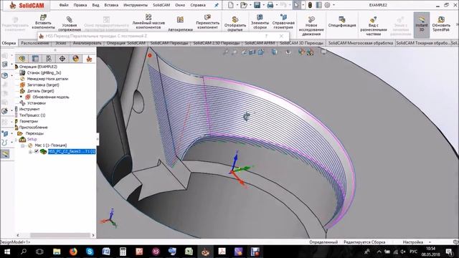
Task: Open dropdown arrow next to Open
Action: [250, 5]
